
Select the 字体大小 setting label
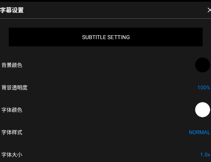click(12, 155)
